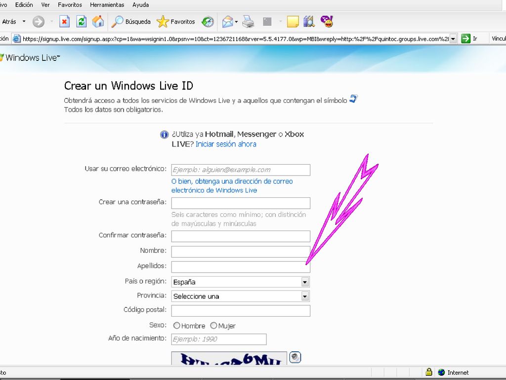Focus the Código postal field
Screen dimensions: 506x380
[241, 311]
